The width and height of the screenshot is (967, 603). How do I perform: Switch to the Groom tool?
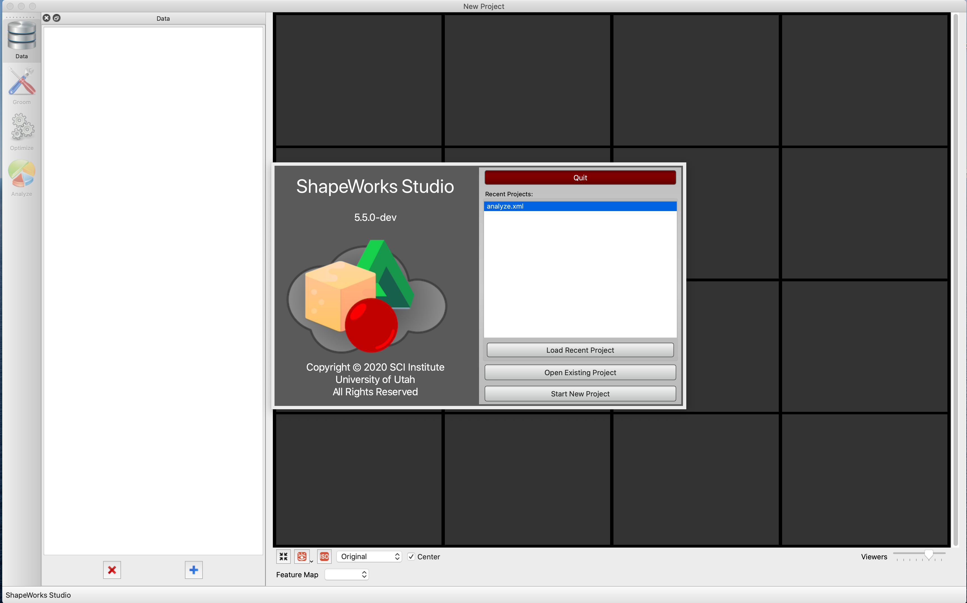point(22,86)
